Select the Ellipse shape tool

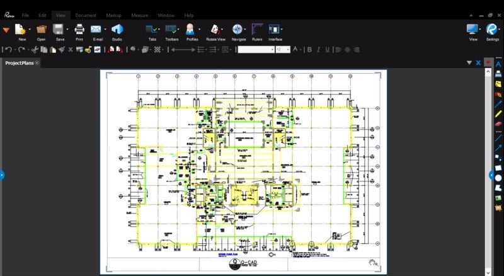(x=498, y=178)
